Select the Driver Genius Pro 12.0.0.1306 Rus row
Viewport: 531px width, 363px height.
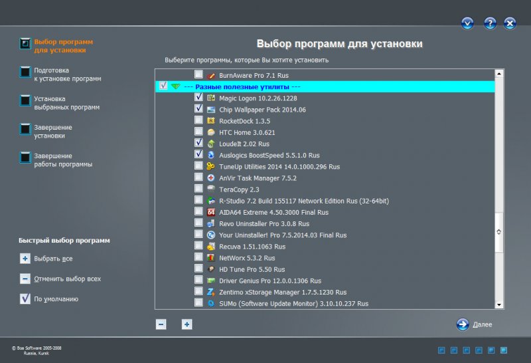click(325, 281)
